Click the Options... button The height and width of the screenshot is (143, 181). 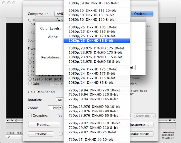(142, 14)
